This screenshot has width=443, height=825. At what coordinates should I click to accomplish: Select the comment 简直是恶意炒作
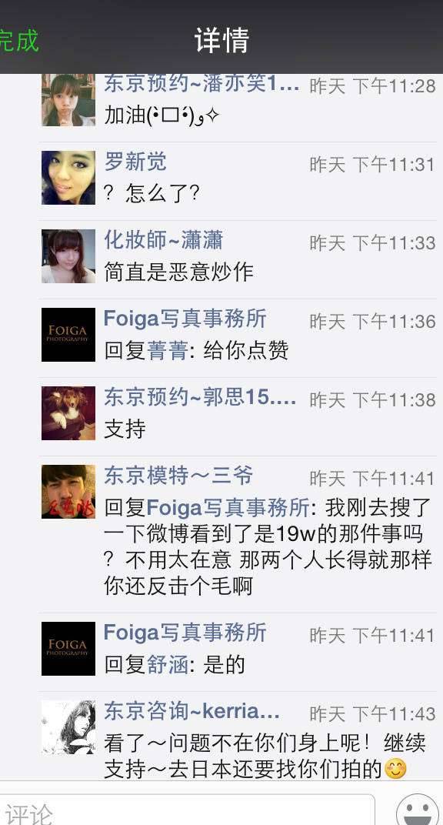click(x=178, y=272)
